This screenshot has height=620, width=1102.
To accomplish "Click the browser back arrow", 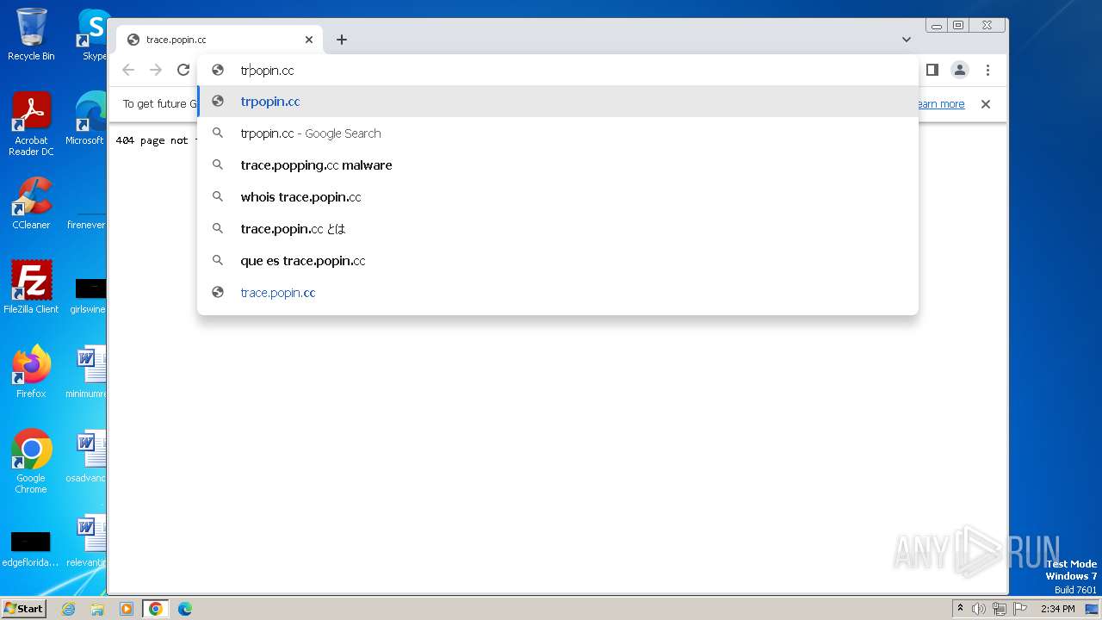I will coord(128,70).
